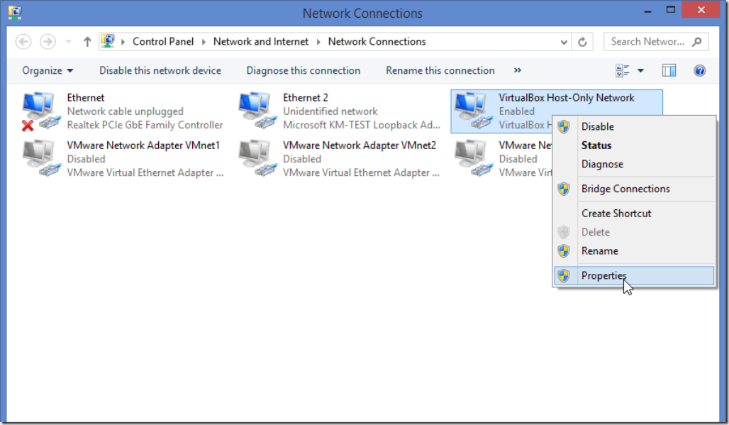Click the shield icon beside Properties

tap(564, 276)
